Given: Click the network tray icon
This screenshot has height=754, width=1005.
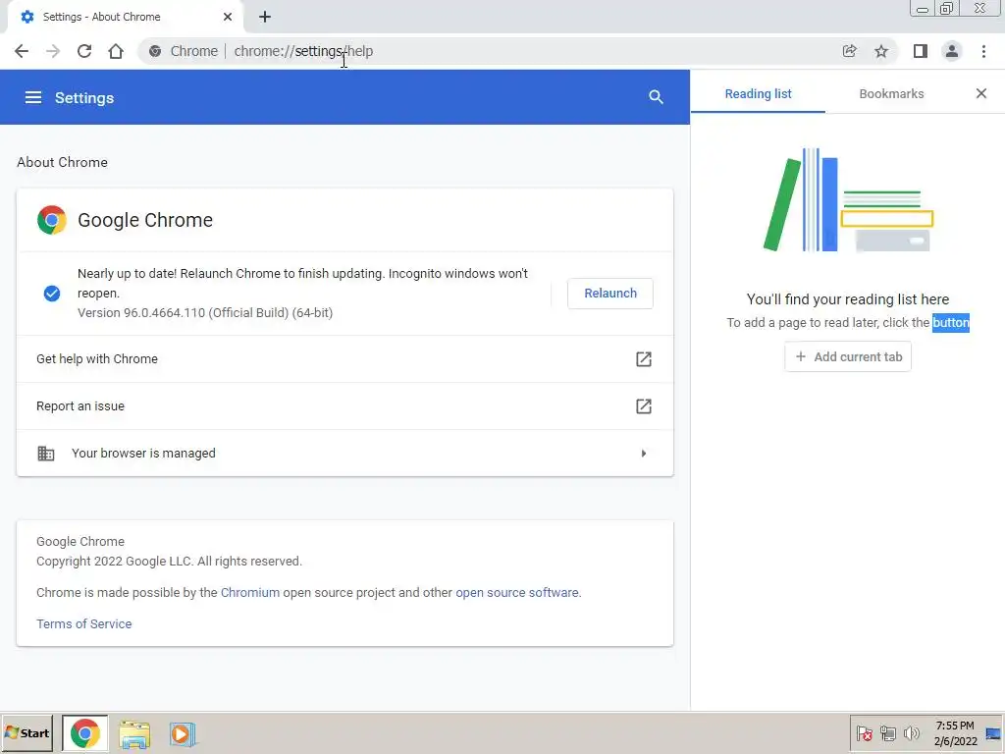Looking at the screenshot, I should [x=887, y=733].
